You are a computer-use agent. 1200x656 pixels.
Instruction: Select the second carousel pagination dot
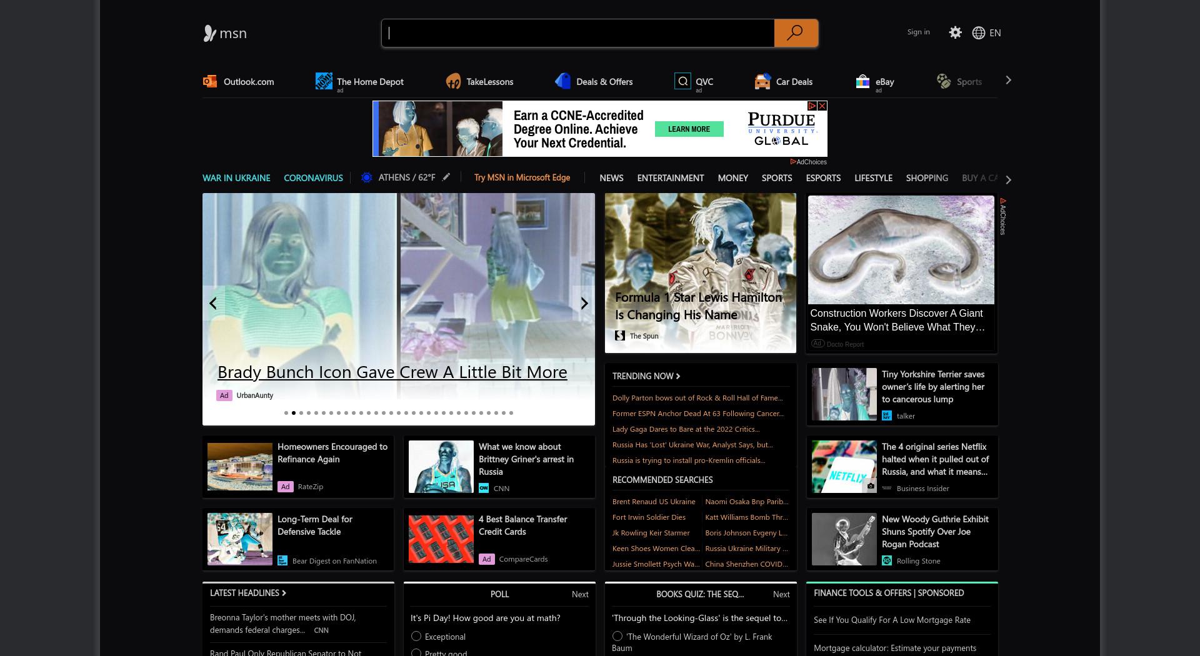(294, 413)
